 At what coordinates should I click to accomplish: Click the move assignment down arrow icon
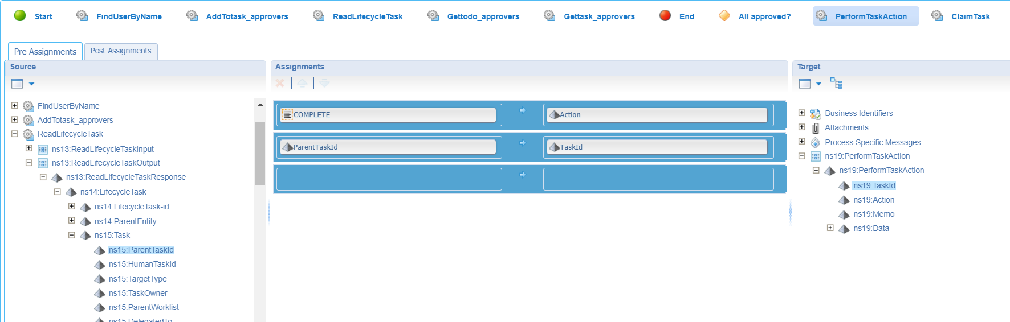pos(324,83)
